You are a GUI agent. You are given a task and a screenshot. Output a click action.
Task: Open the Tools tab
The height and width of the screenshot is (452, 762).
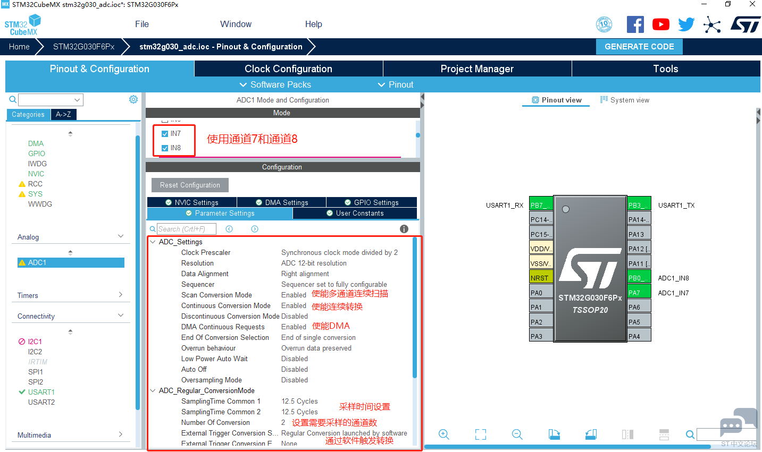(666, 69)
